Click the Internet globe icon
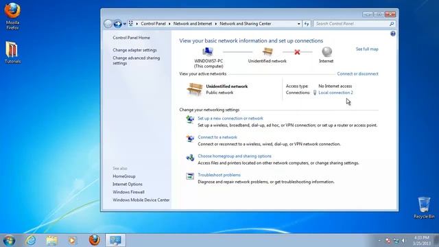Viewport: 439px width, 247px height. point(327,52)
